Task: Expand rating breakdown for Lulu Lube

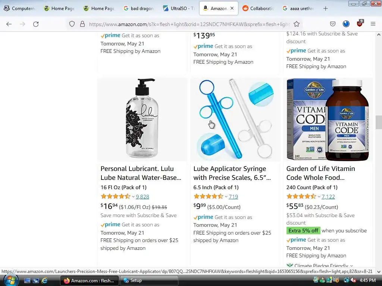Action: point(133,197)
